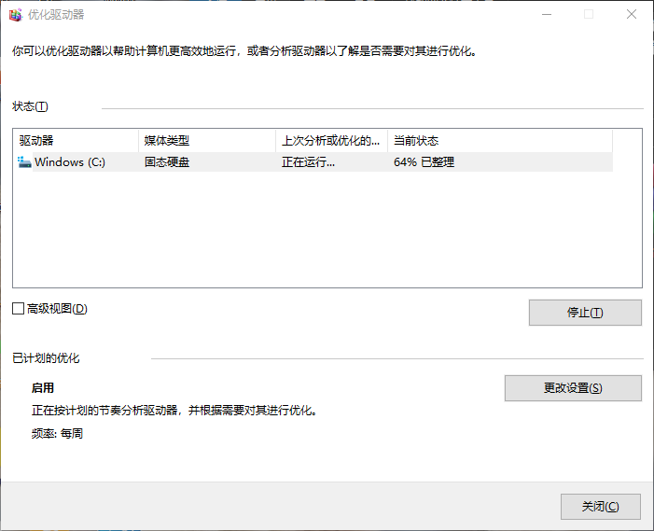
Task: Click the 上次分析或优化的... column header
Action: pos(331,141)
